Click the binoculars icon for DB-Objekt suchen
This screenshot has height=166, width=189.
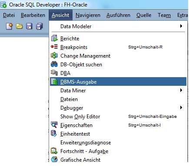(54, 64)
